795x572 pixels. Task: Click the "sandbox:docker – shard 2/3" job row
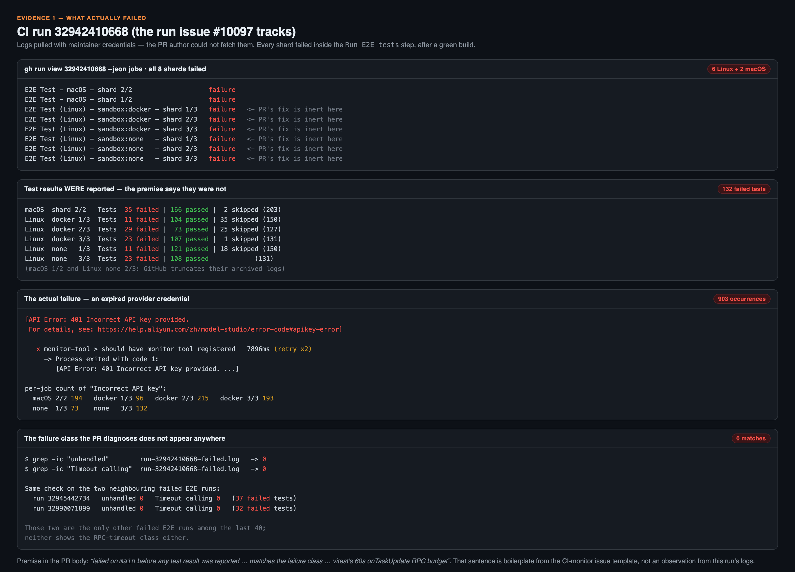[x=184, y=119]
